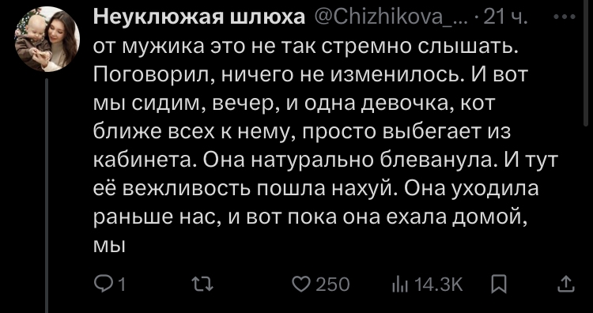
Task: Like the tweet with the heart icon
Action: (302, 285)
